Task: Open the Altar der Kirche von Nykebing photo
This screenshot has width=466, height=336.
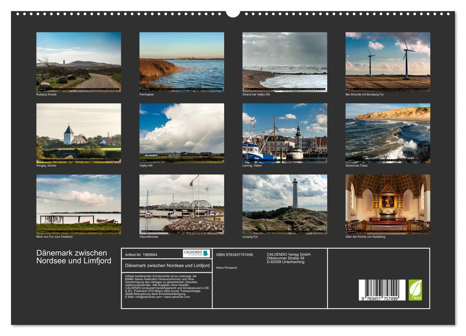Action: click(x=386, y=205)
